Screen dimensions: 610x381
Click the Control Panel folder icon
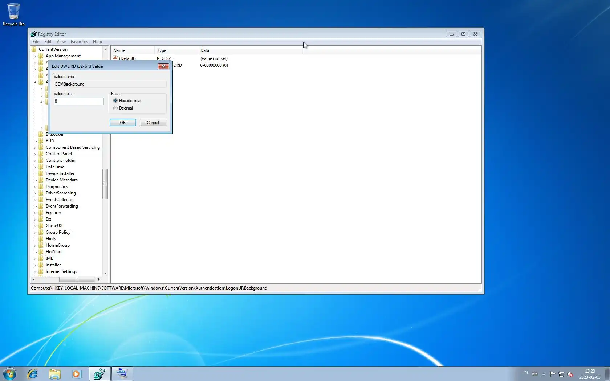(41, 154)
